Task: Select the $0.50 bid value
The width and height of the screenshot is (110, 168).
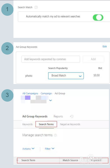Action: point(97,75)
